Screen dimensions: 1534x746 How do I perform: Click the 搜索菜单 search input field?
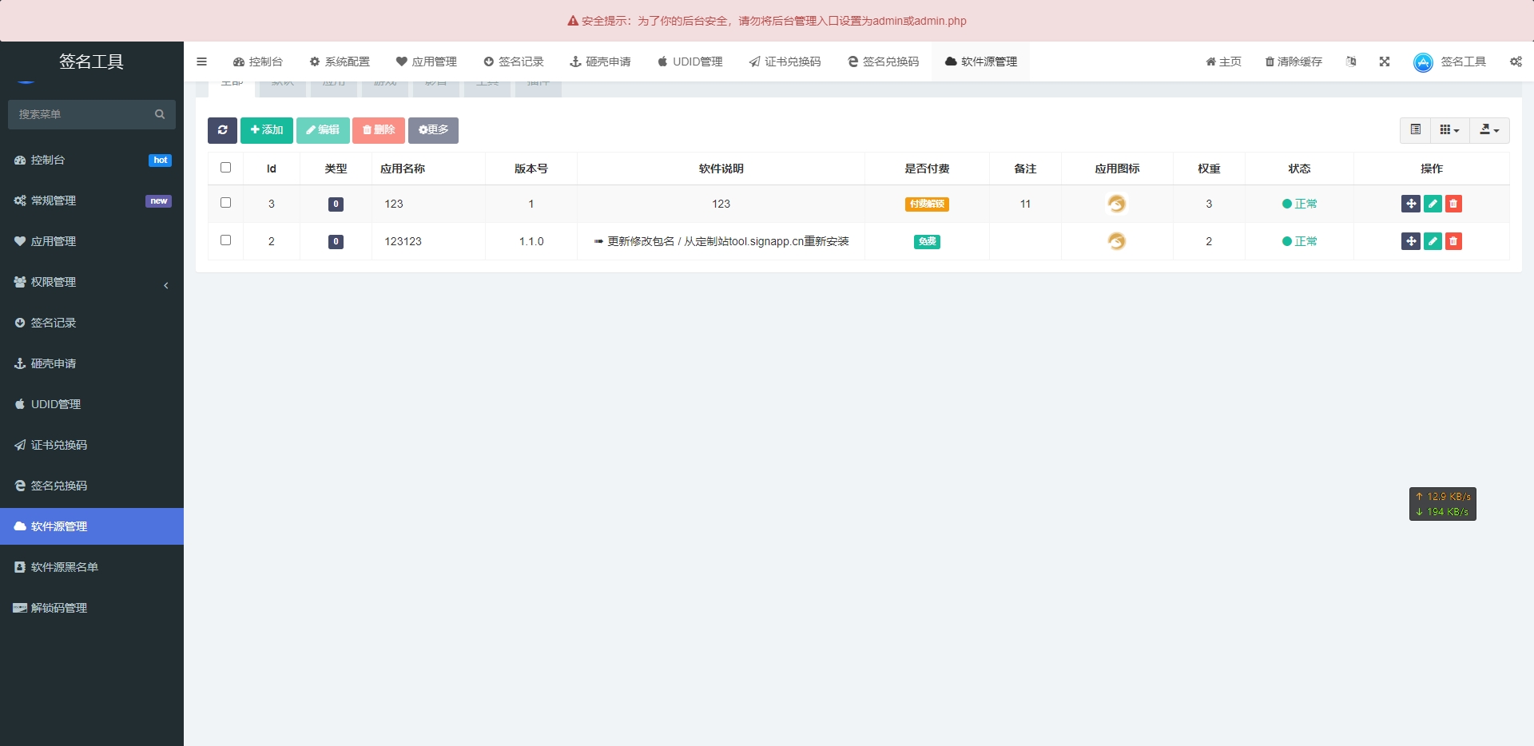[84, 114]
